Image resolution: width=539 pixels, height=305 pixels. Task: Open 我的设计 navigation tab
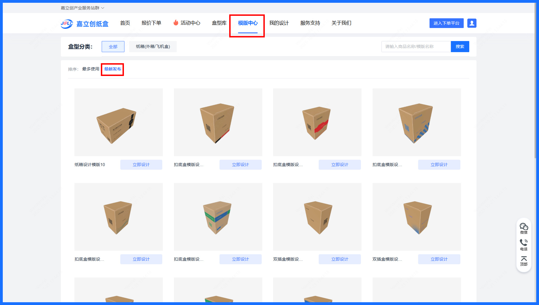279,23
